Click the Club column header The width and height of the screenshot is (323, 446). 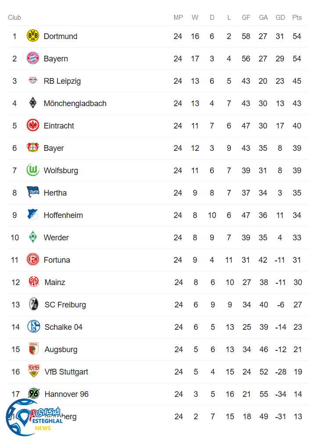click(14, 18)
